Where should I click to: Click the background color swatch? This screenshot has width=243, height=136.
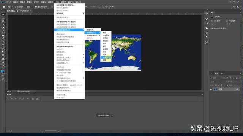pyautogui.click(x=3, y=73)
